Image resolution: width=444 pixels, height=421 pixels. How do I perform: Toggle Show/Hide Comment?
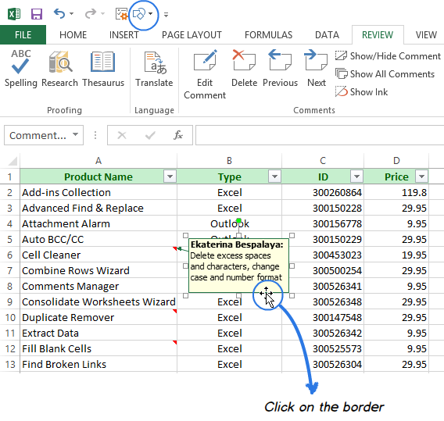tap(388, 56)
